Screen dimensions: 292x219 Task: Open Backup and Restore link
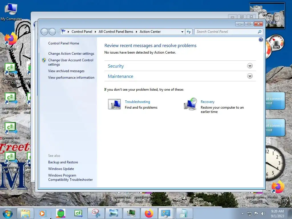[63, 162]
